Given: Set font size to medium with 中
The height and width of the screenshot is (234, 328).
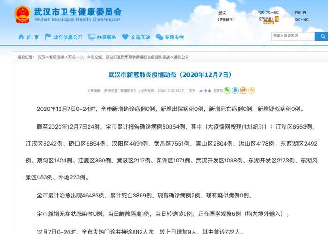Looking at the screenshot, I should pos(205,91).
